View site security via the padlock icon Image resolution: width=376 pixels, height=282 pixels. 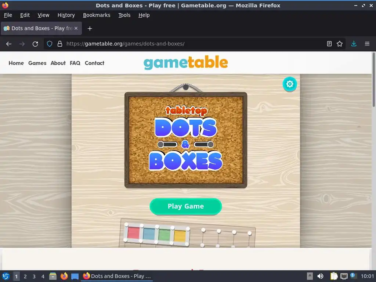60,44
